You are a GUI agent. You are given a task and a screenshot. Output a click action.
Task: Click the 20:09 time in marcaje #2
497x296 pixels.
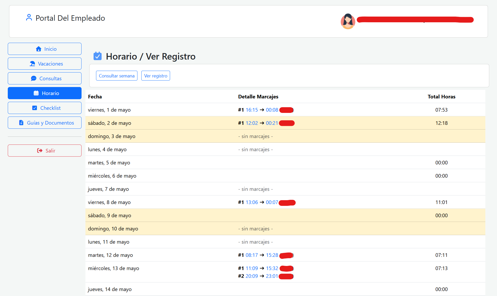pyautogui.click(x=252, y=276)
